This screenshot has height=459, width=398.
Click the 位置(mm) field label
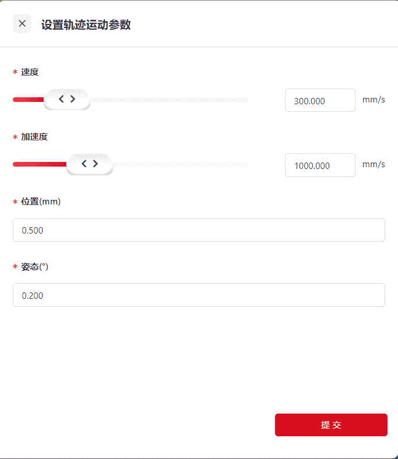click(41, 202)
